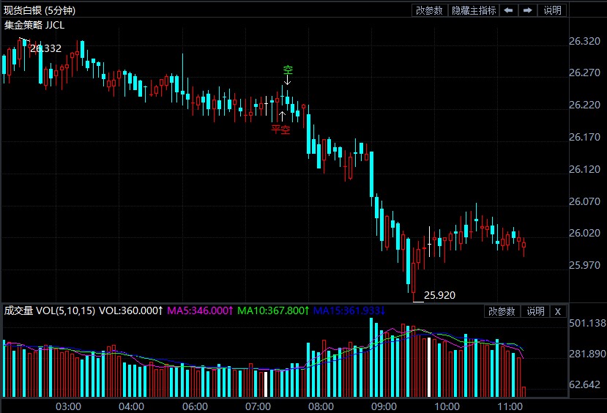Open 改参数 for the main indicator
The image size is (607, 413).
(x=429, y=10)
